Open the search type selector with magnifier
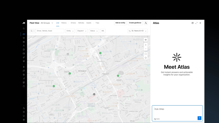Screen dimensions: 219x123 point(33,31)
